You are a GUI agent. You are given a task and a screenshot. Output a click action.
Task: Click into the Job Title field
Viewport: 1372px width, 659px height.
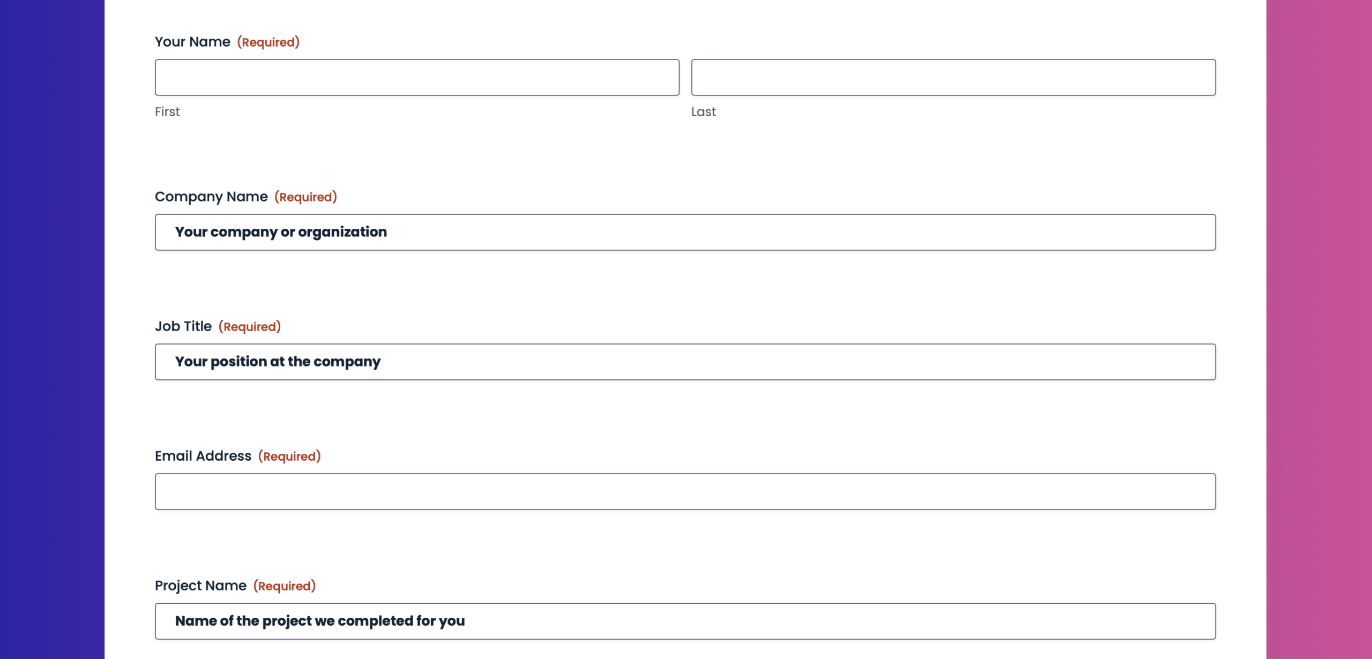tap(685, 362)
